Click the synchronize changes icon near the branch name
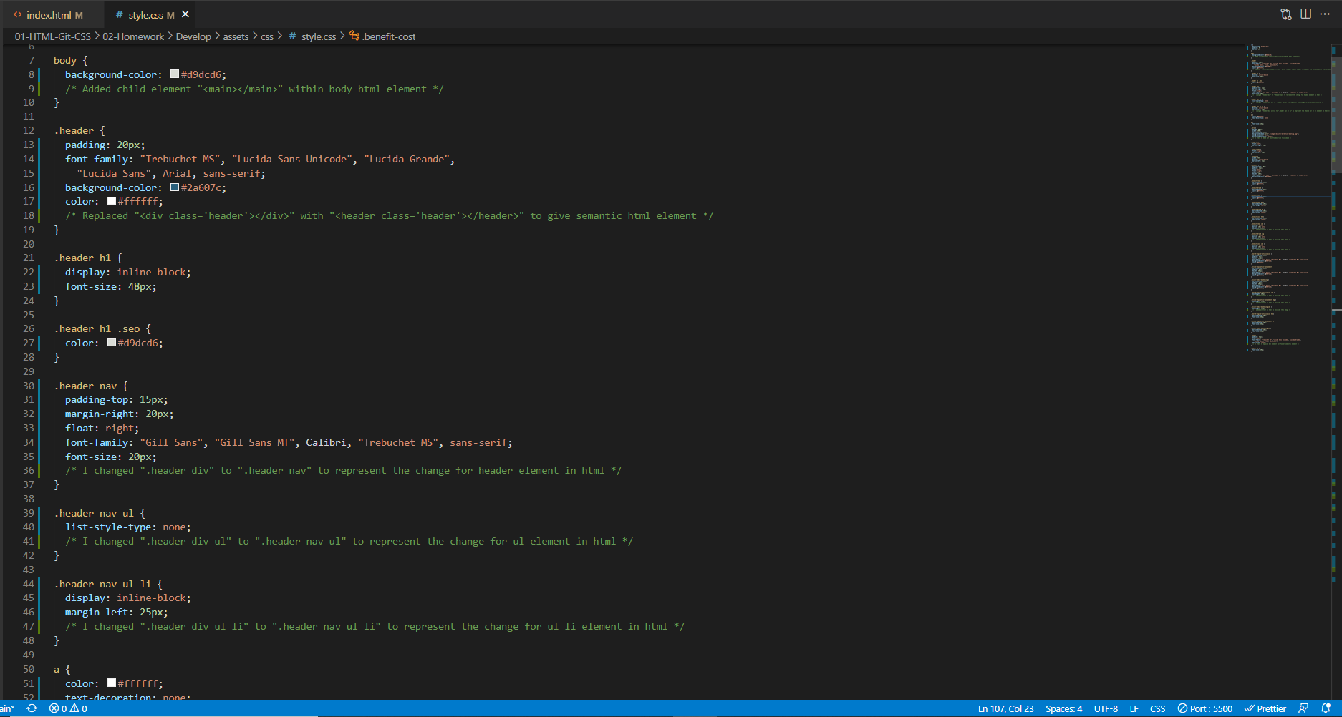 [32, 708]
